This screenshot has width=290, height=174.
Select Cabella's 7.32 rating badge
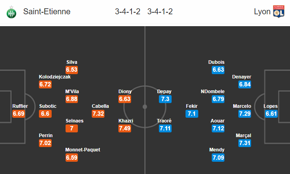coord(98,114)
